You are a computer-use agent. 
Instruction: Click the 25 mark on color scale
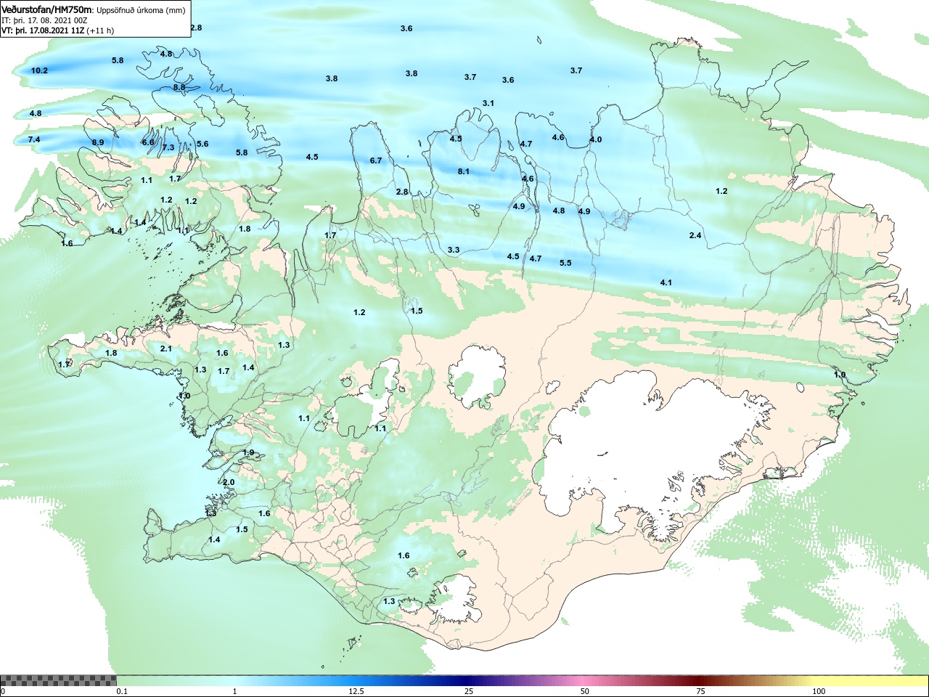pos(469,691)
